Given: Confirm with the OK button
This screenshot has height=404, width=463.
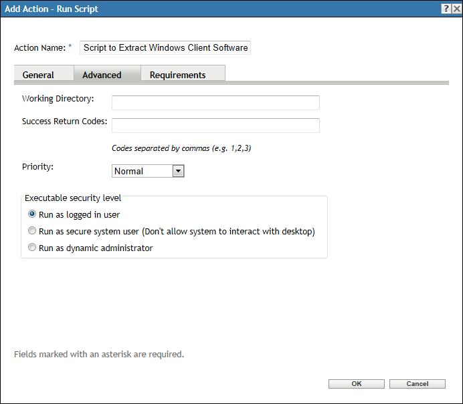Looking at the screenshot, I should (x=357, y=384).
